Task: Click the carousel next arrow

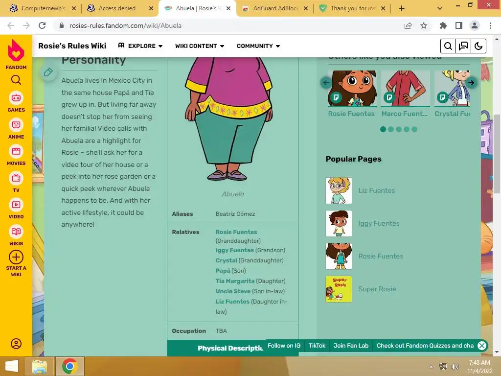Action: (x=471, y=83)
